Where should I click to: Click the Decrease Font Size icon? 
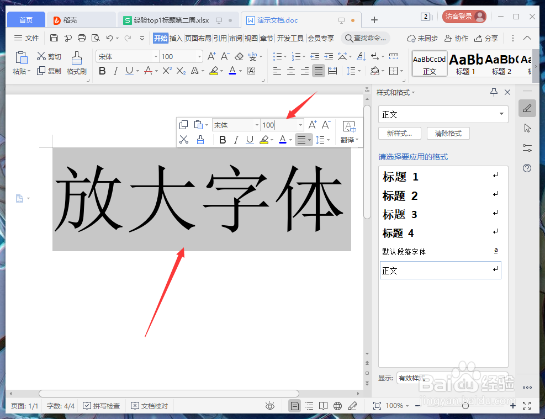pyautogui.click(x=224, y=55)
